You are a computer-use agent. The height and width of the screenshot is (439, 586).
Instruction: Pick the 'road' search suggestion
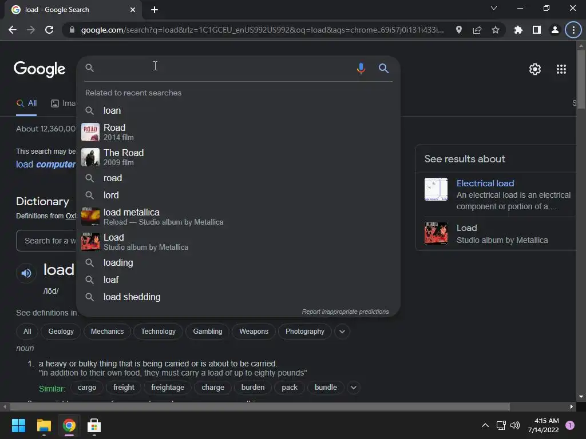point(238,178)
